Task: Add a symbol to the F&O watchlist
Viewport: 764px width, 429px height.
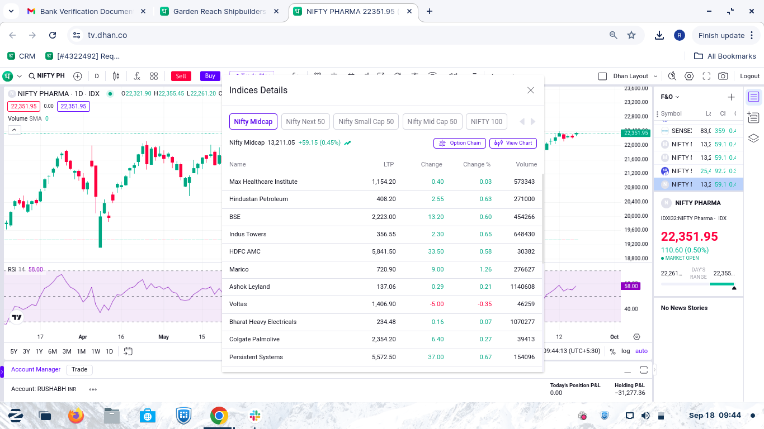Action: [x=731, y=97]
